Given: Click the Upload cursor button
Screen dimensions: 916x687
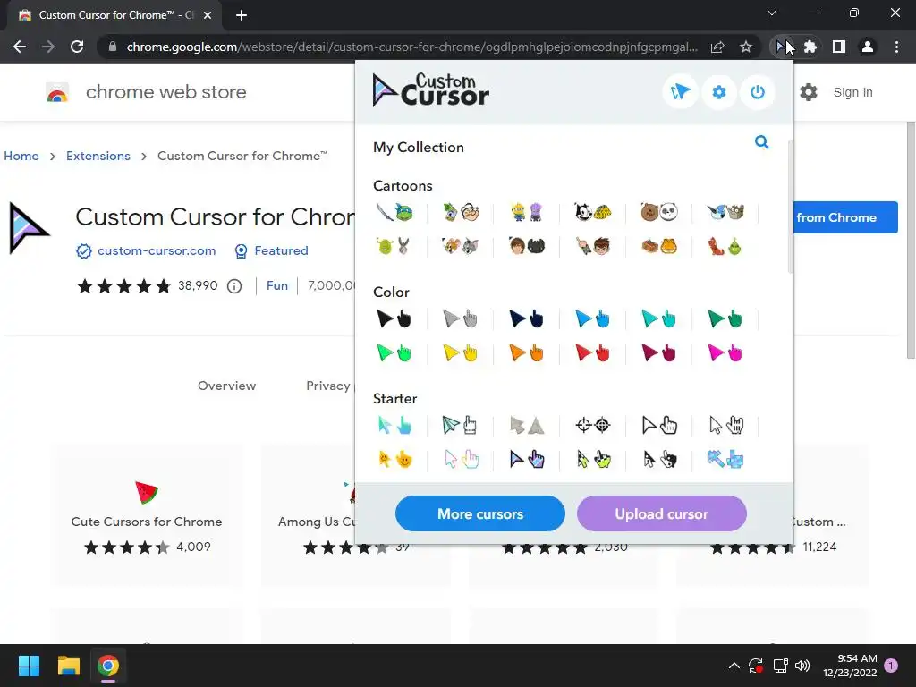Looking at the screenshot, I should pyautogui.click(x=662, y=513).
